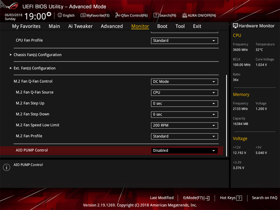Open MyFavorite(F3) list icon

point(83,15)
